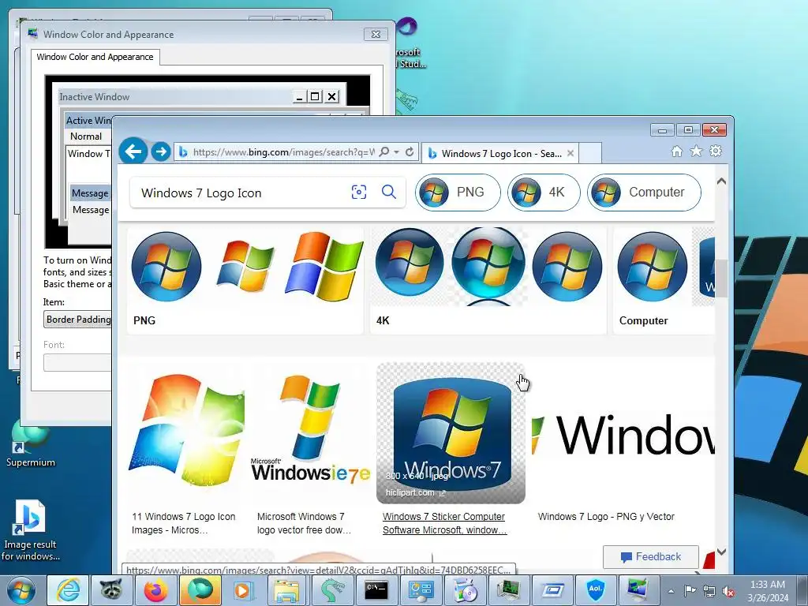Filter results with the Computer chip

pos(644,193)
